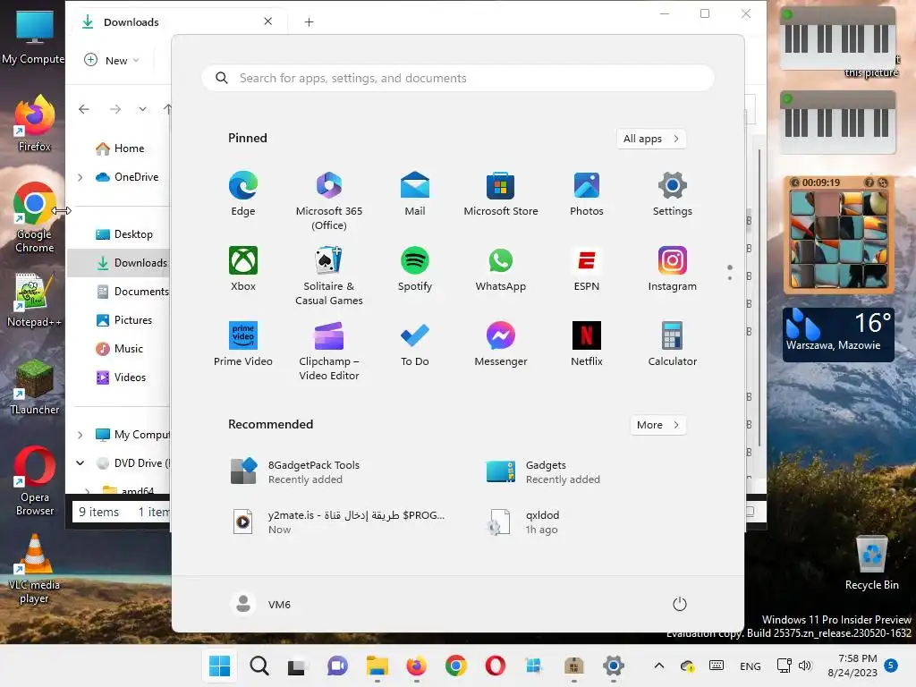
Task: Show hidden system tray icons
Action: [659, 666]
